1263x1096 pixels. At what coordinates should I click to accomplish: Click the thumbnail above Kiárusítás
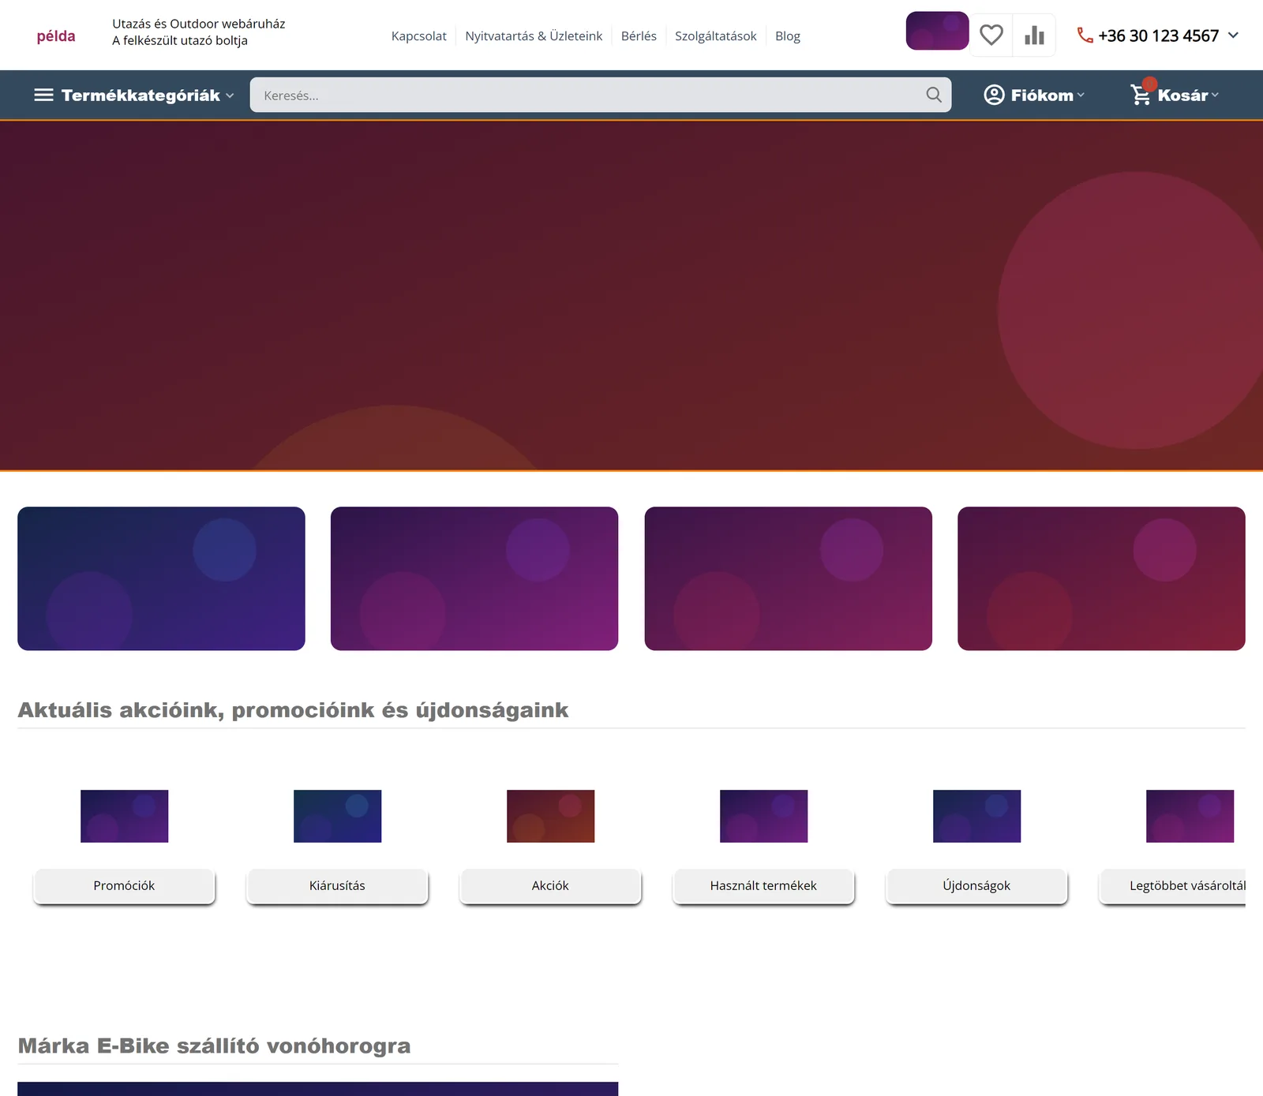tap(337, 816)
